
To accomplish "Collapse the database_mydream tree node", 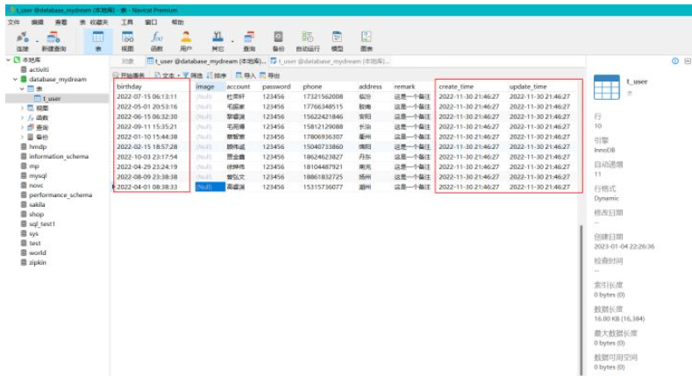I will pos(14,79).
